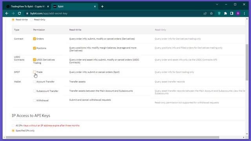Click horizontal scrollbar right arrow
The width and height of the screenshot is (251, 141).
pos(244,137)
